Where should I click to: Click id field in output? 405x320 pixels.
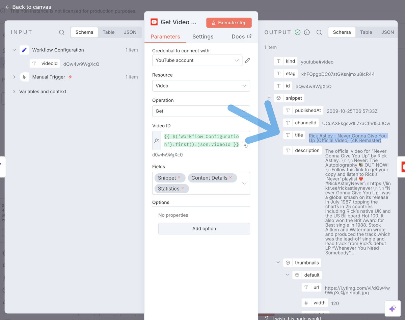(283, 86)
